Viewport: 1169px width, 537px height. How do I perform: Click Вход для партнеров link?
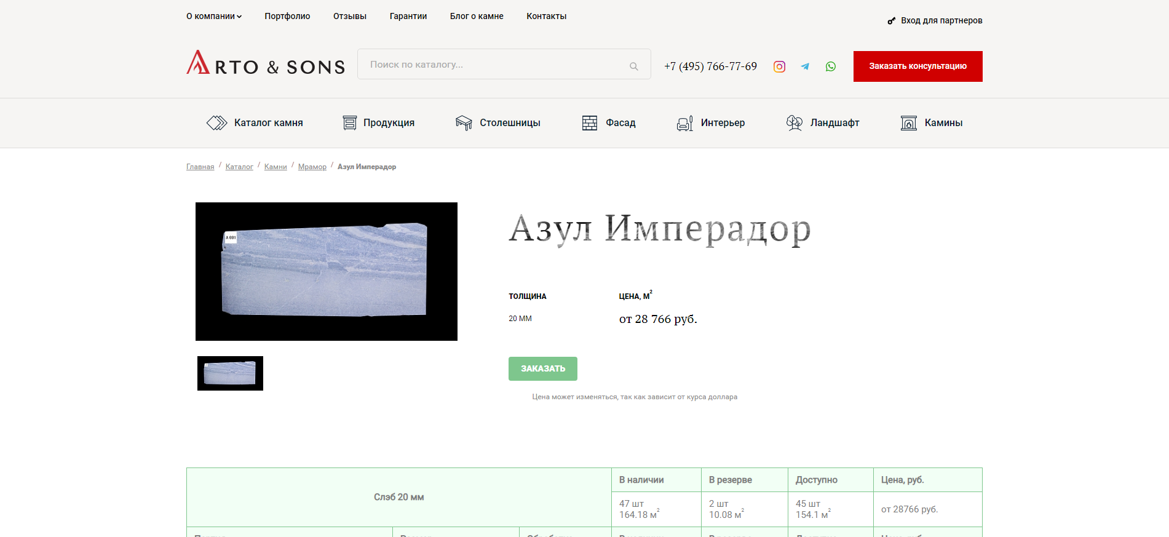pos(941,21)
